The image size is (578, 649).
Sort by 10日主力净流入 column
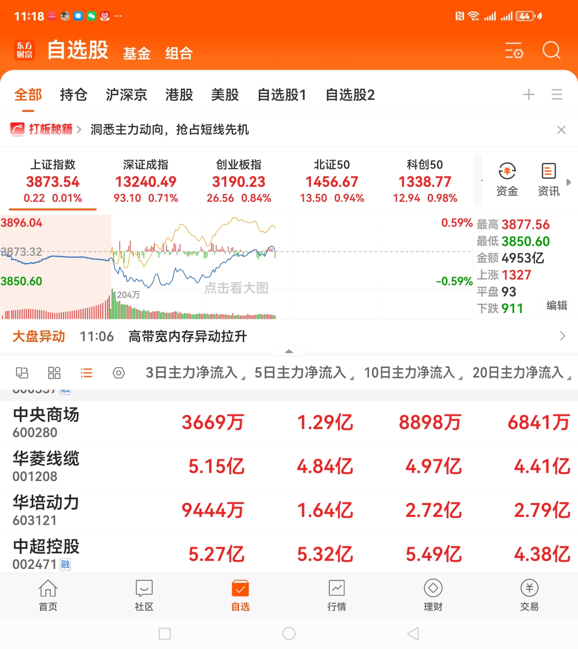pos(413,373)
